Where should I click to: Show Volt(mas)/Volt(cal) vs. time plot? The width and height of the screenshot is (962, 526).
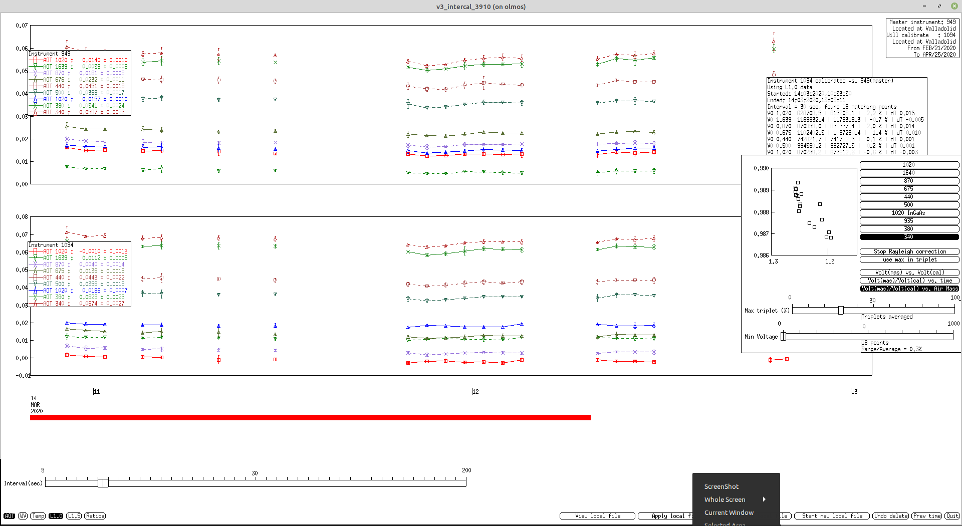(909, 281)
